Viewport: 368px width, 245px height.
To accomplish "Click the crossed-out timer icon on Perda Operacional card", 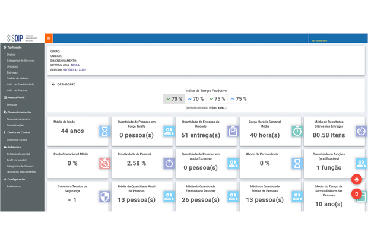I will coord(104,164).
